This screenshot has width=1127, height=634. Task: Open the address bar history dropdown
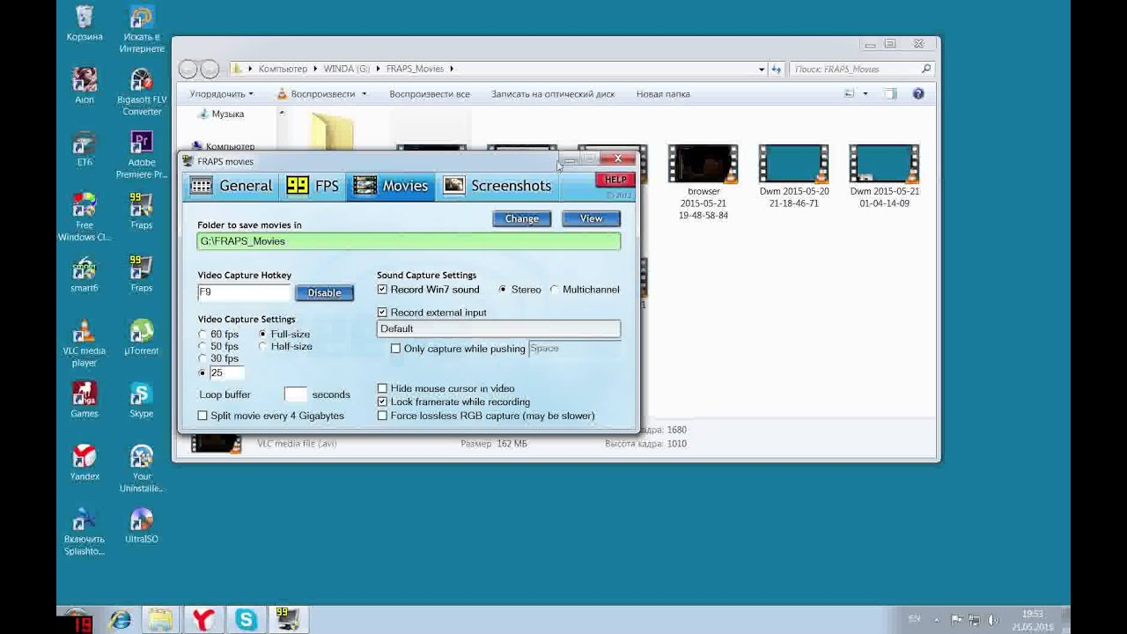point(762,69)
